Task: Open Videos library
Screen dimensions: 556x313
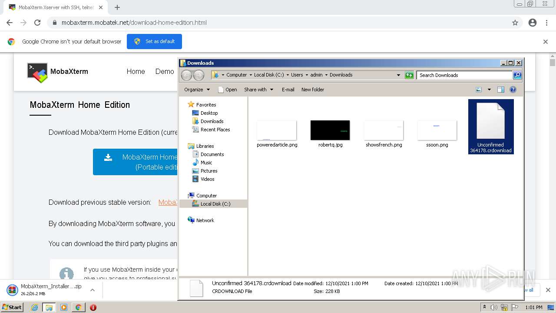Action: [x=207, y=179]
